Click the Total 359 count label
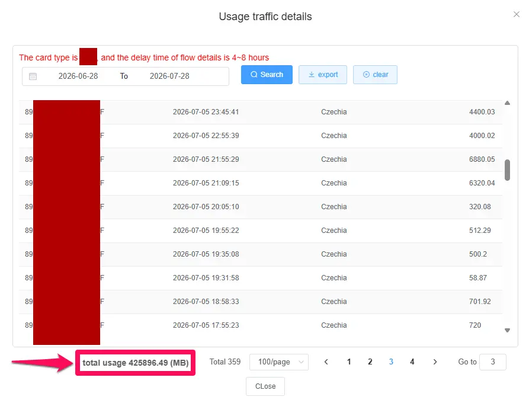This screenshot has width=529, height=403. click(225, 362)
